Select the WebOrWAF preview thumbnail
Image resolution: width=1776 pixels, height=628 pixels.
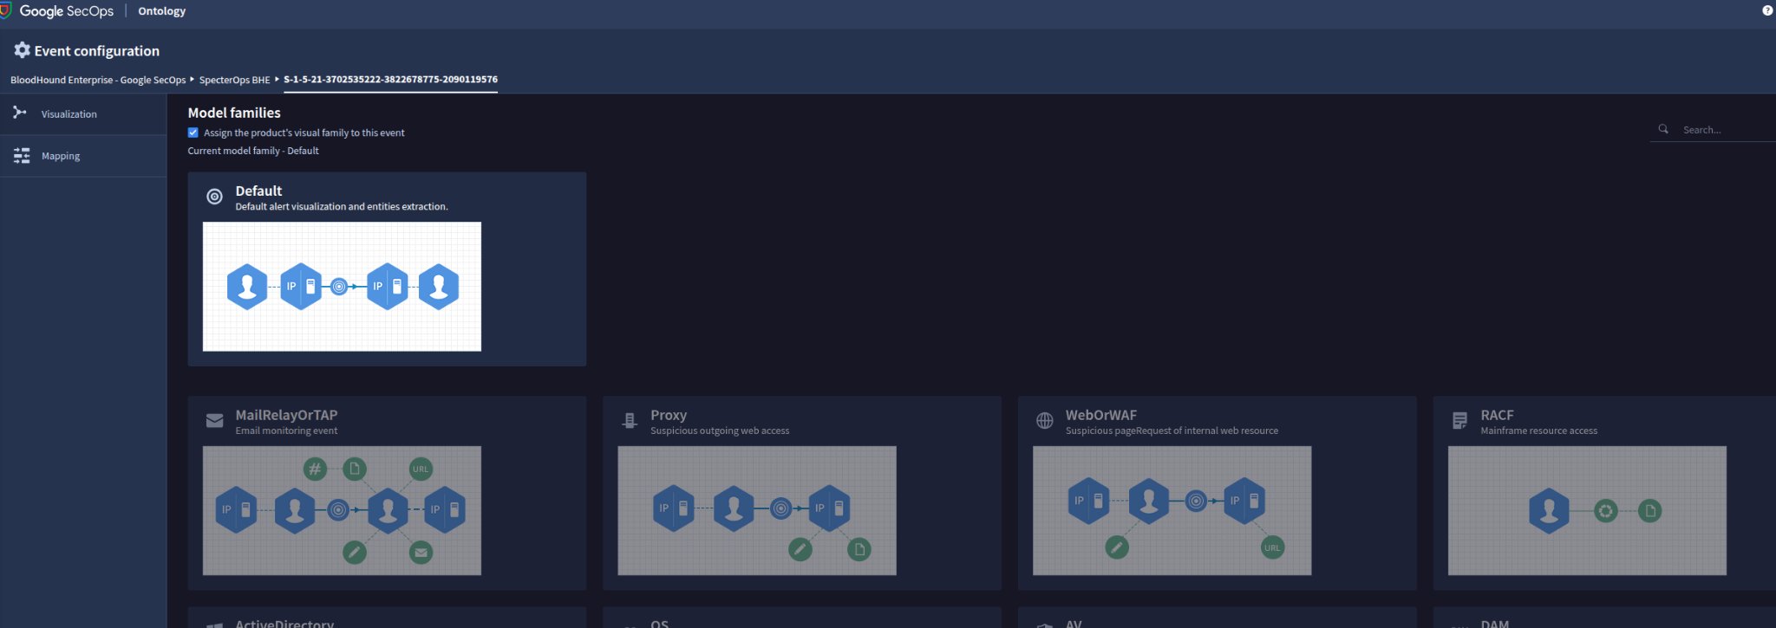tap(1172, 510)
